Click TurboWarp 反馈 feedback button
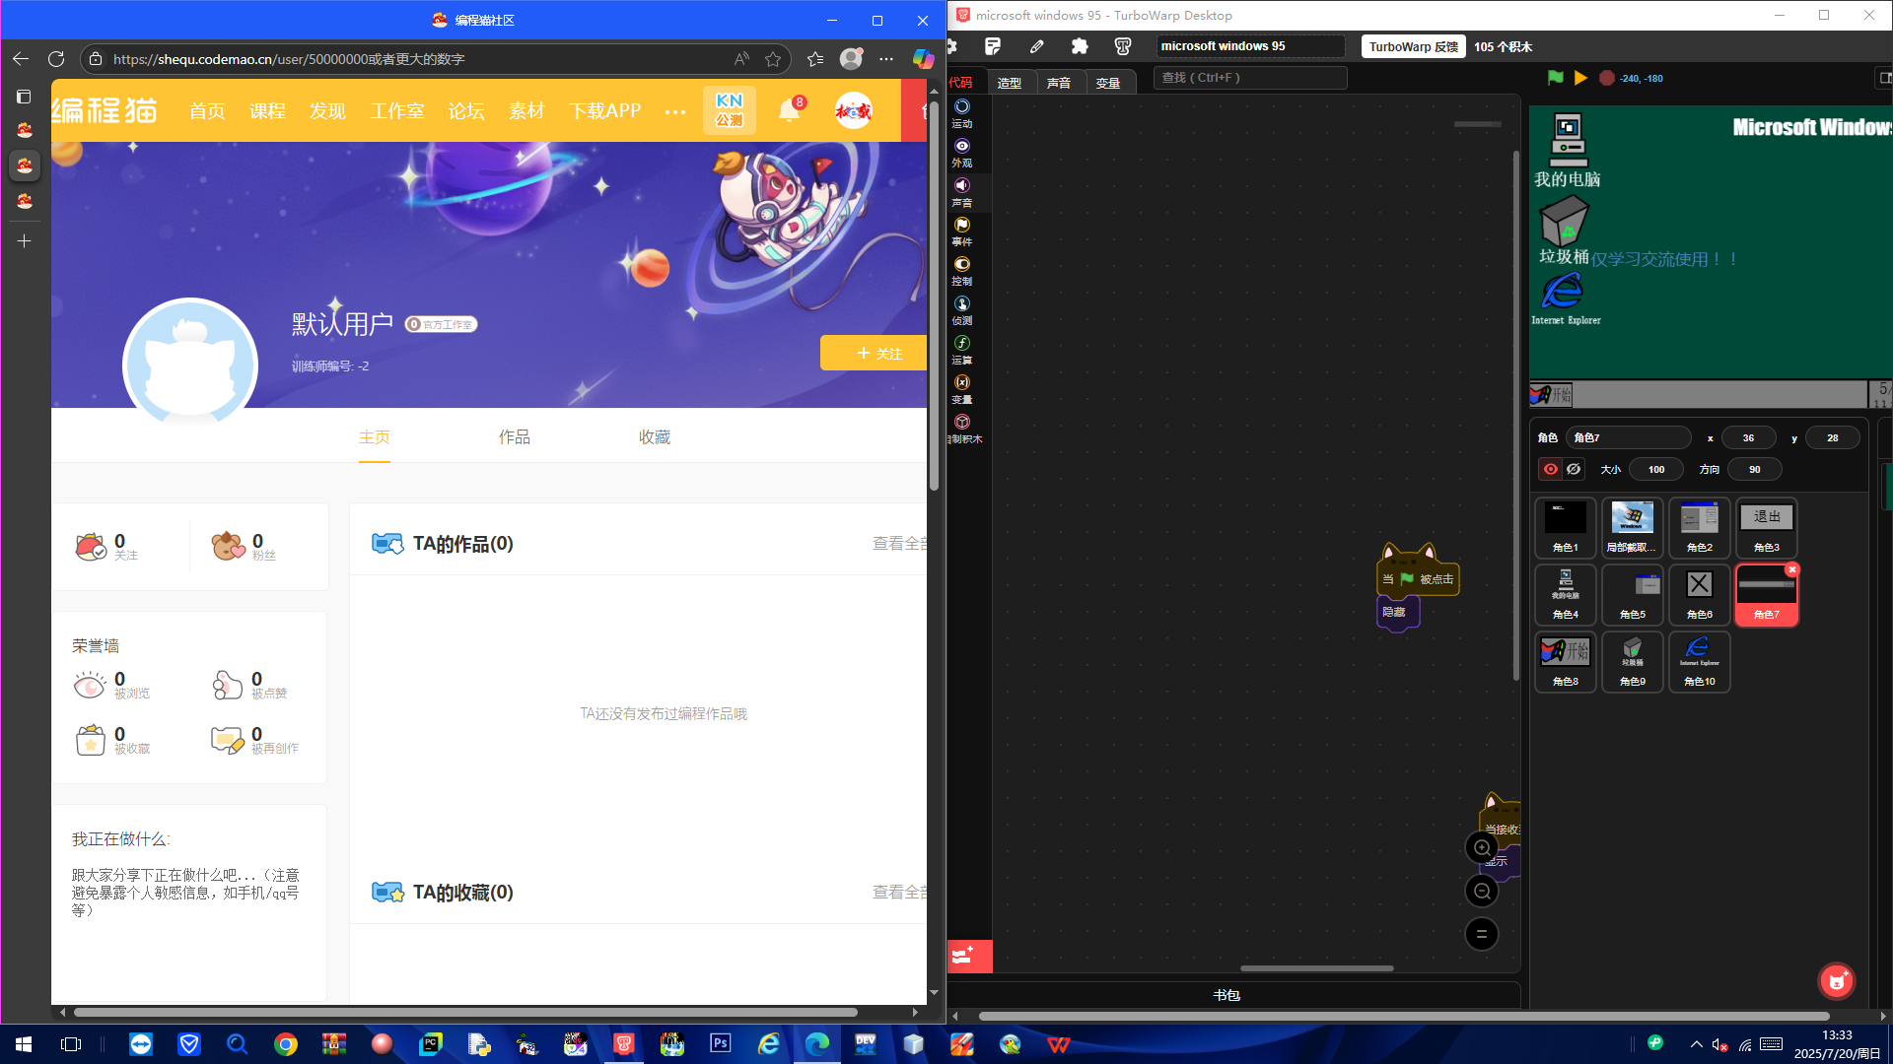 (x=1414, y=46)
